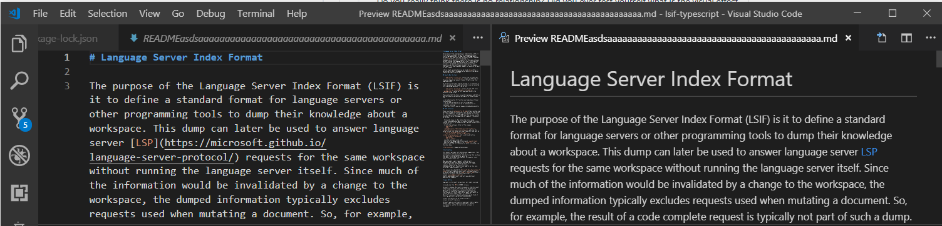Click the LSP link in the preview
This screenshot has width=942, height=226.
pos(869,151)
